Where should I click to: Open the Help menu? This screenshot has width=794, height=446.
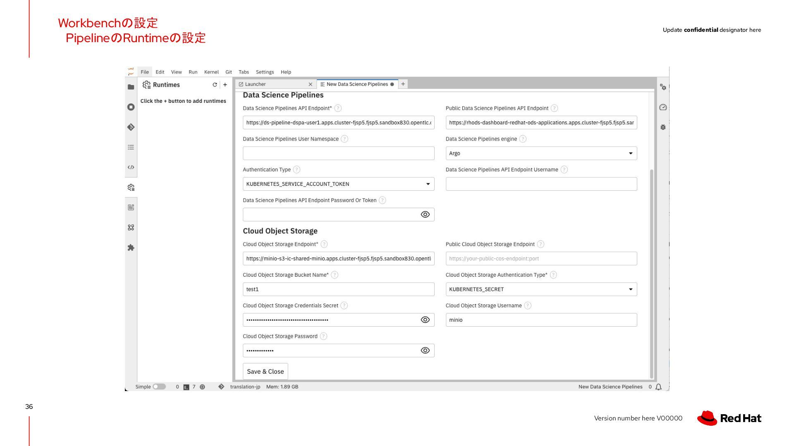coord(286,72)
